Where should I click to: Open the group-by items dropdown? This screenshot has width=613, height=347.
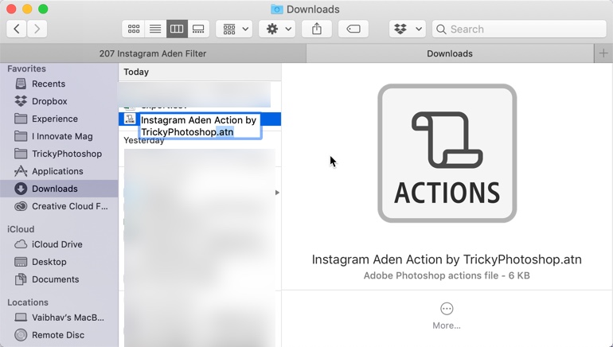click(x=236, y=29)
